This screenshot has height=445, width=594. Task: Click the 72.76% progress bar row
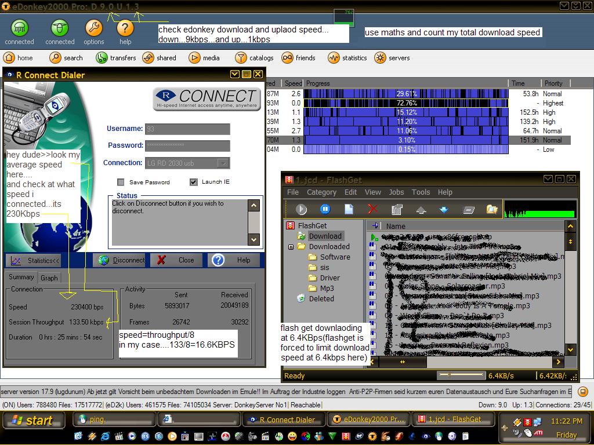(406, 103)
